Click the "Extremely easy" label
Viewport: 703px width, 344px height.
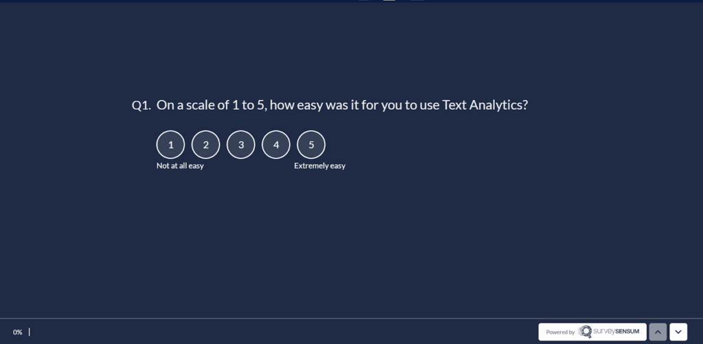point(319,166)
